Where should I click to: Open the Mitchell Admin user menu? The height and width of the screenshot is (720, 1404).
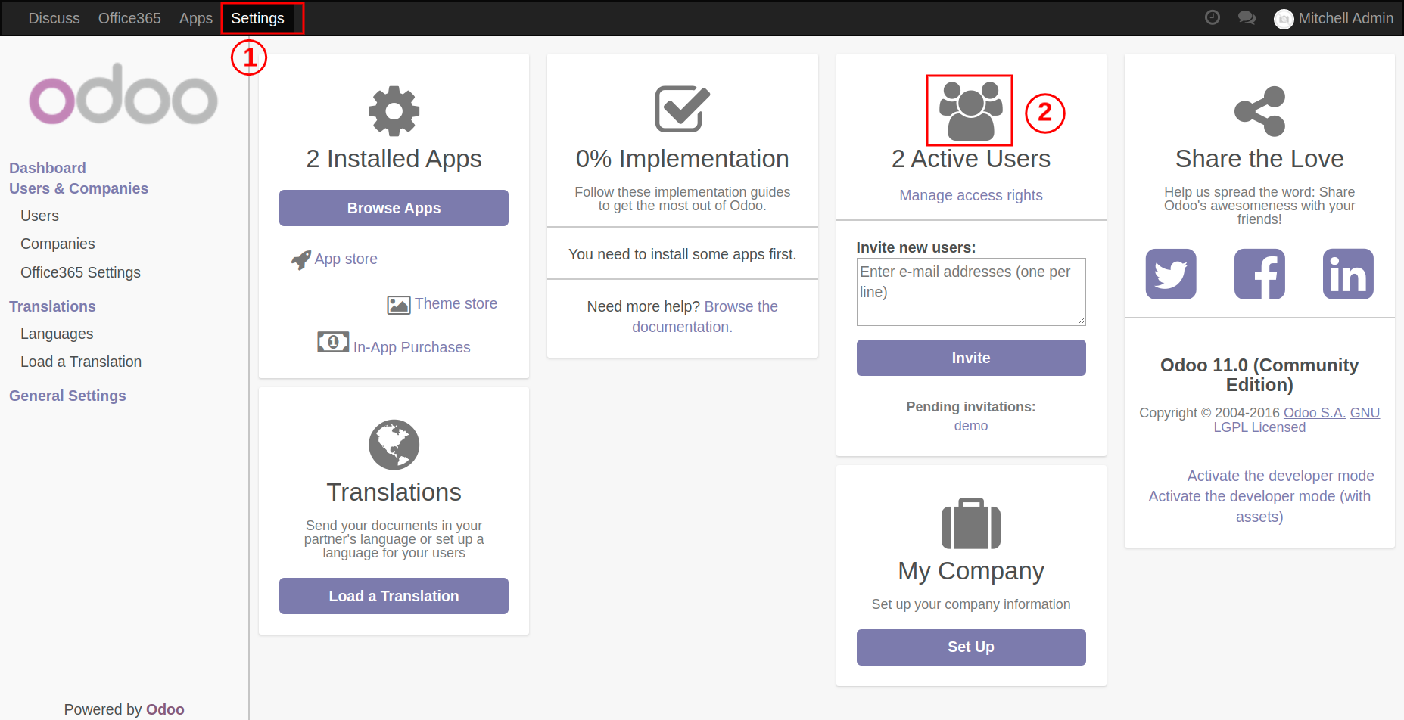pos(1334,18)
